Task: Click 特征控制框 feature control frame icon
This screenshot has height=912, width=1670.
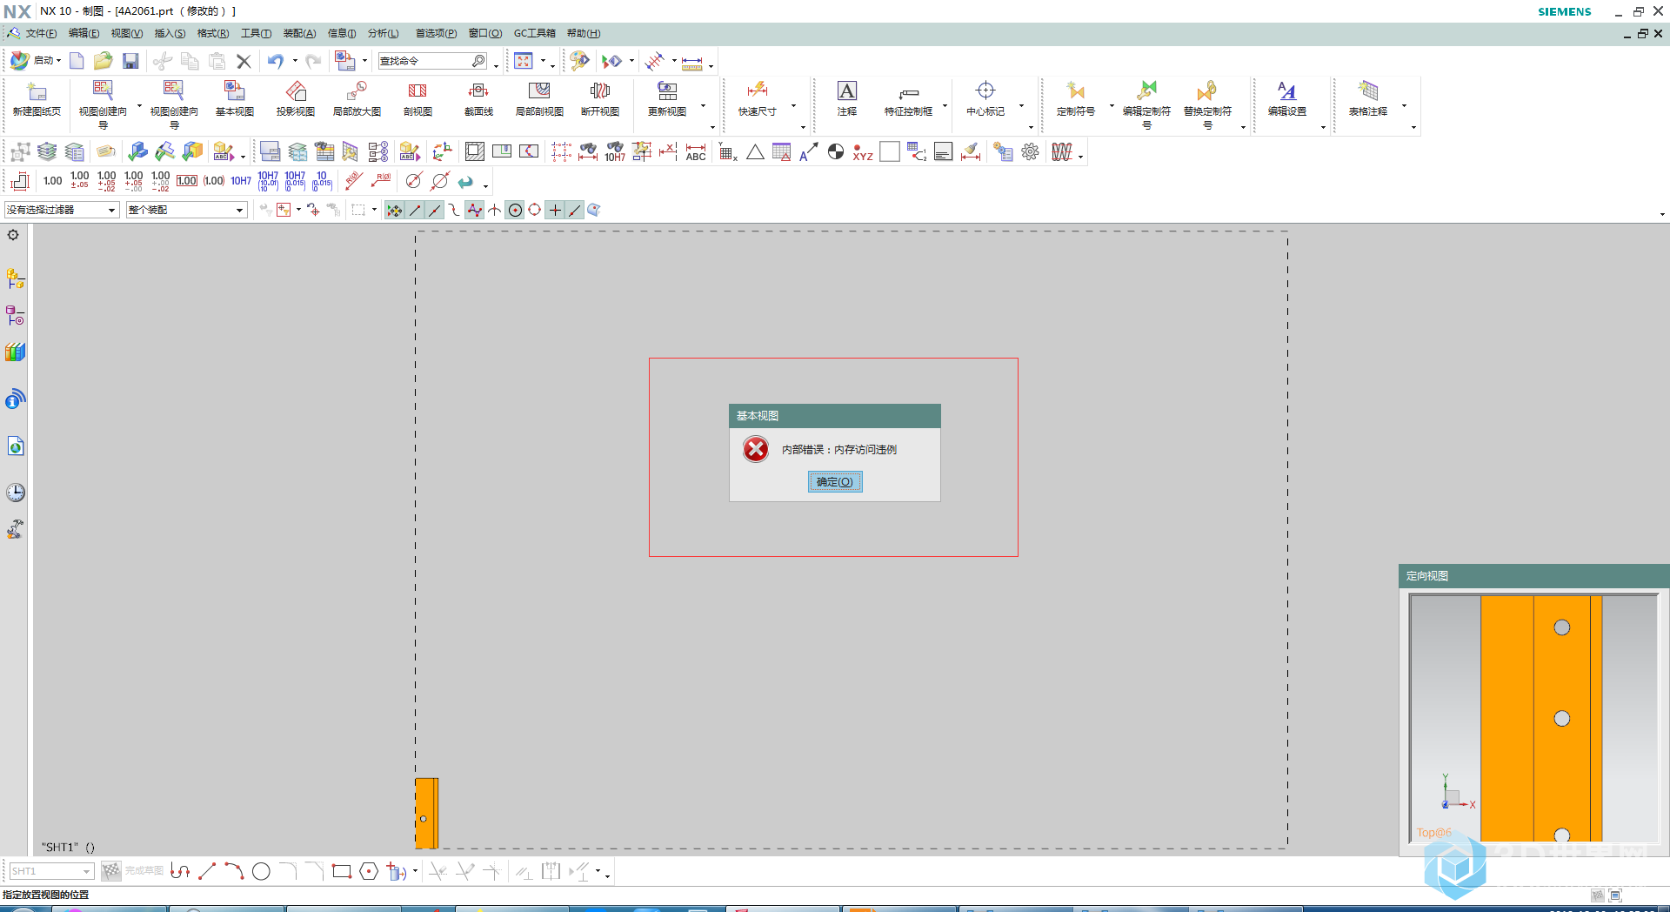Action: pyautogui.click(x=908, y=99)
